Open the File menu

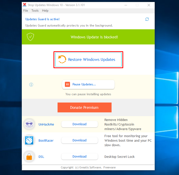26,11
